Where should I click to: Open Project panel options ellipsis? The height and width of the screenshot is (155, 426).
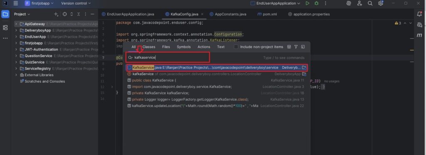[x=86, y=14]
